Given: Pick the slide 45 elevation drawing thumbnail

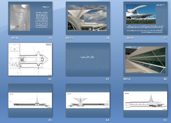Looking at the screenshot, I should [30, 100].
